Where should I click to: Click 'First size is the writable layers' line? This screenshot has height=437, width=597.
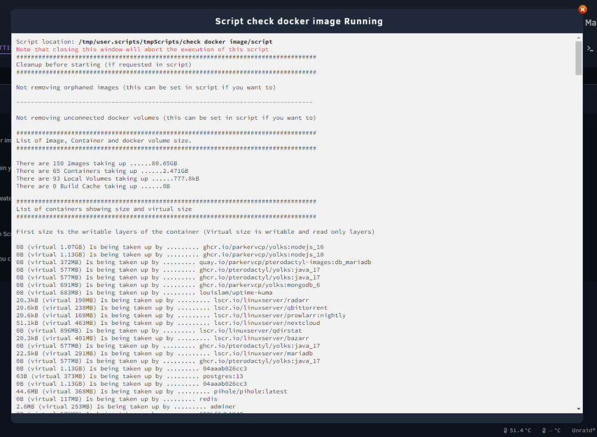click(195, 232)
